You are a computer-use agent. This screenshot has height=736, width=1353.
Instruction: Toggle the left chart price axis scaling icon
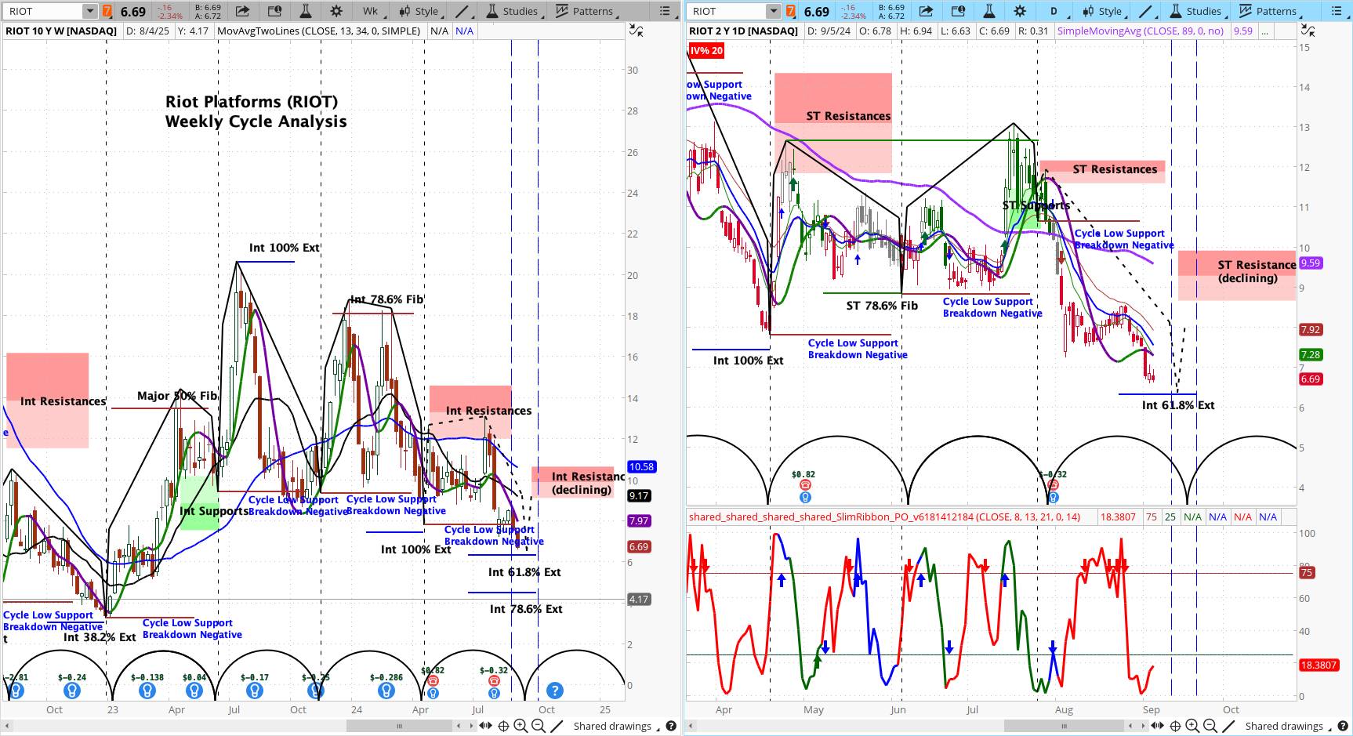(x=636, y=31)
